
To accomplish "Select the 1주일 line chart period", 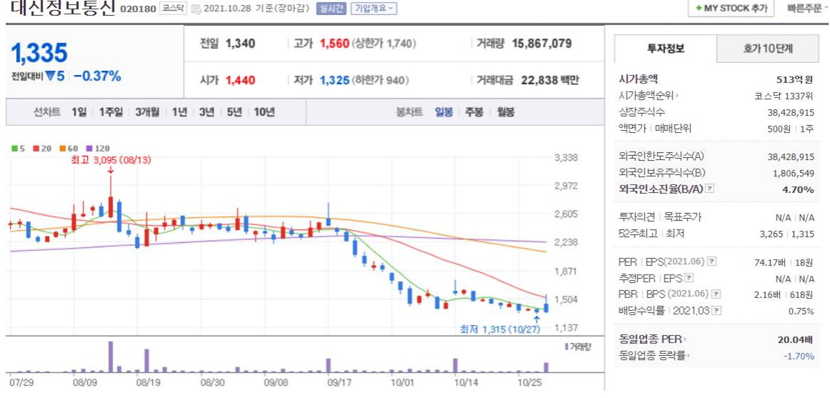I will [111, 112].
